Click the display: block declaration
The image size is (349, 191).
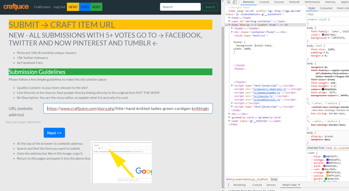322,136
